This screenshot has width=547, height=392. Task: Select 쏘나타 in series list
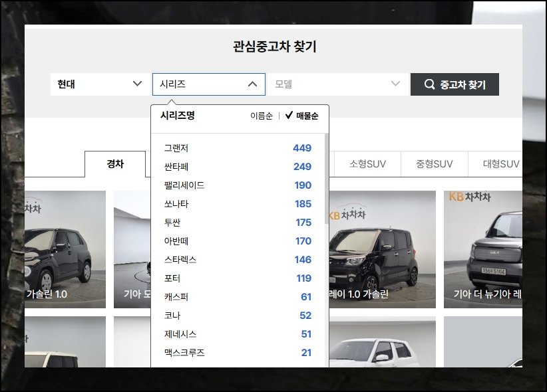point(238,204)
